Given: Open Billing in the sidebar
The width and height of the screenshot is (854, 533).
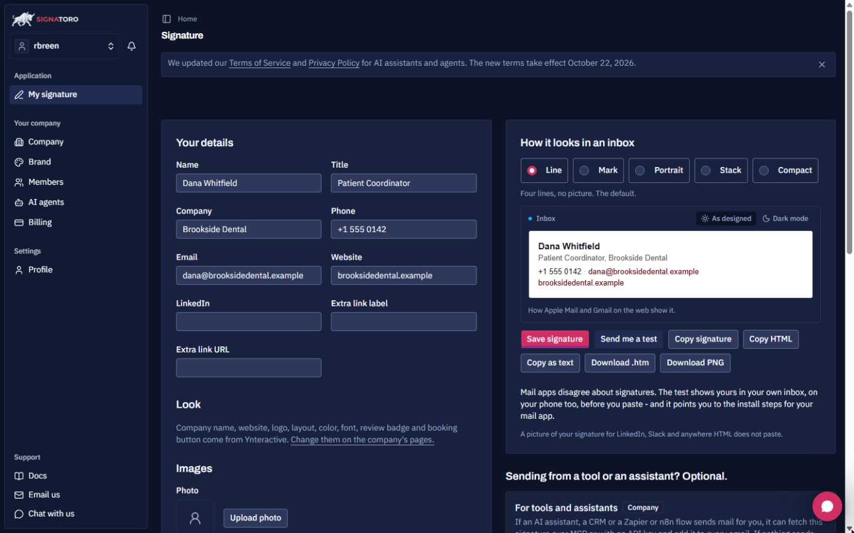Looking at the screenshot, I should coord(76,222).
